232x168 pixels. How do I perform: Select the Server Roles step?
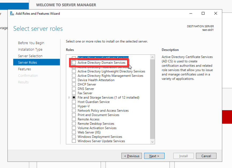point(37,62)
